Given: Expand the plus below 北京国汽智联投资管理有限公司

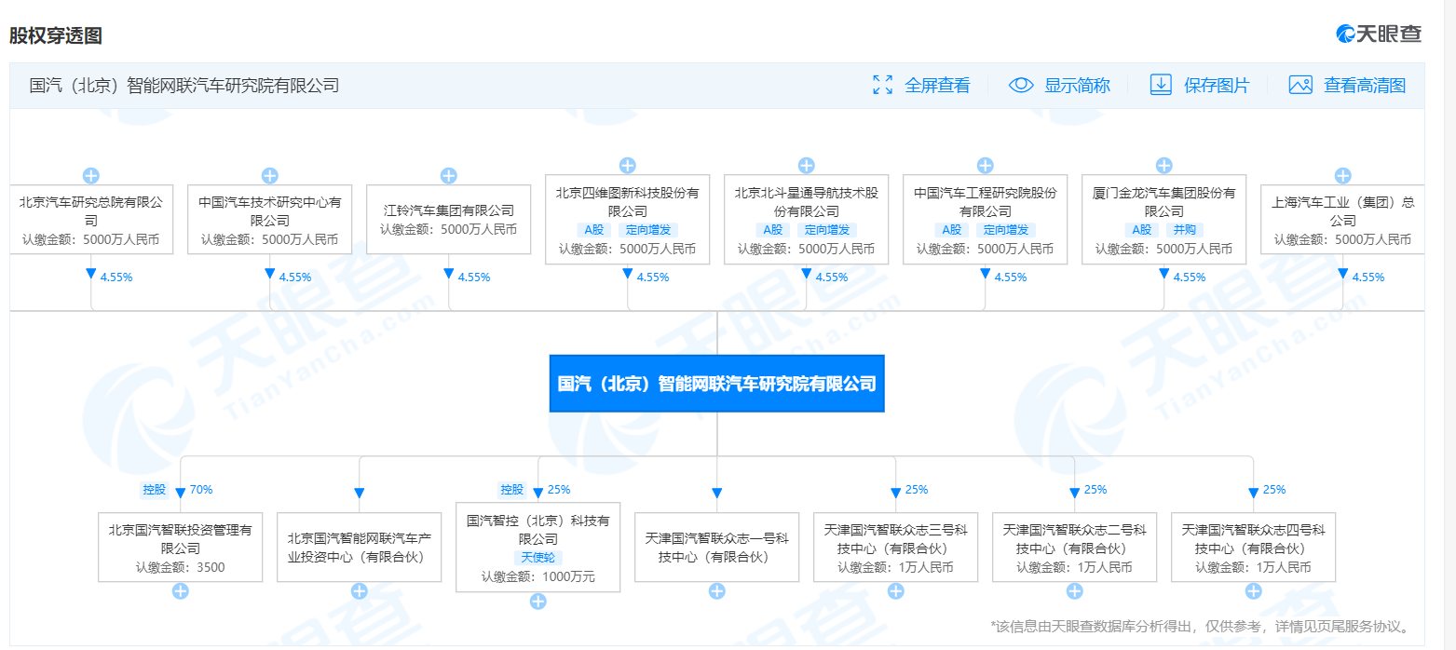Looking at the screenshot, I should pyautogui.click(x=181, y=591).
